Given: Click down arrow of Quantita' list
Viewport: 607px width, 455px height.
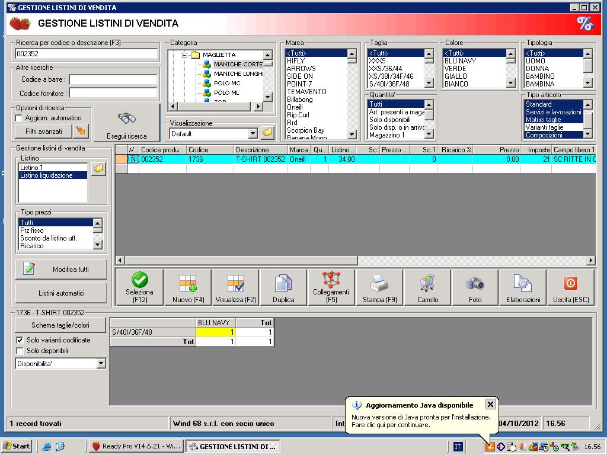Looking at the screenshot, I should click(429, 134).
